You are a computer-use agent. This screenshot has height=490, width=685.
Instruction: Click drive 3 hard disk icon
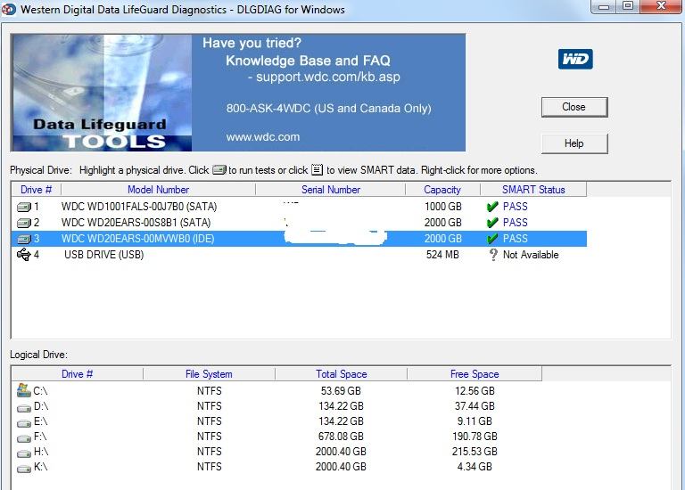[23, 239]
